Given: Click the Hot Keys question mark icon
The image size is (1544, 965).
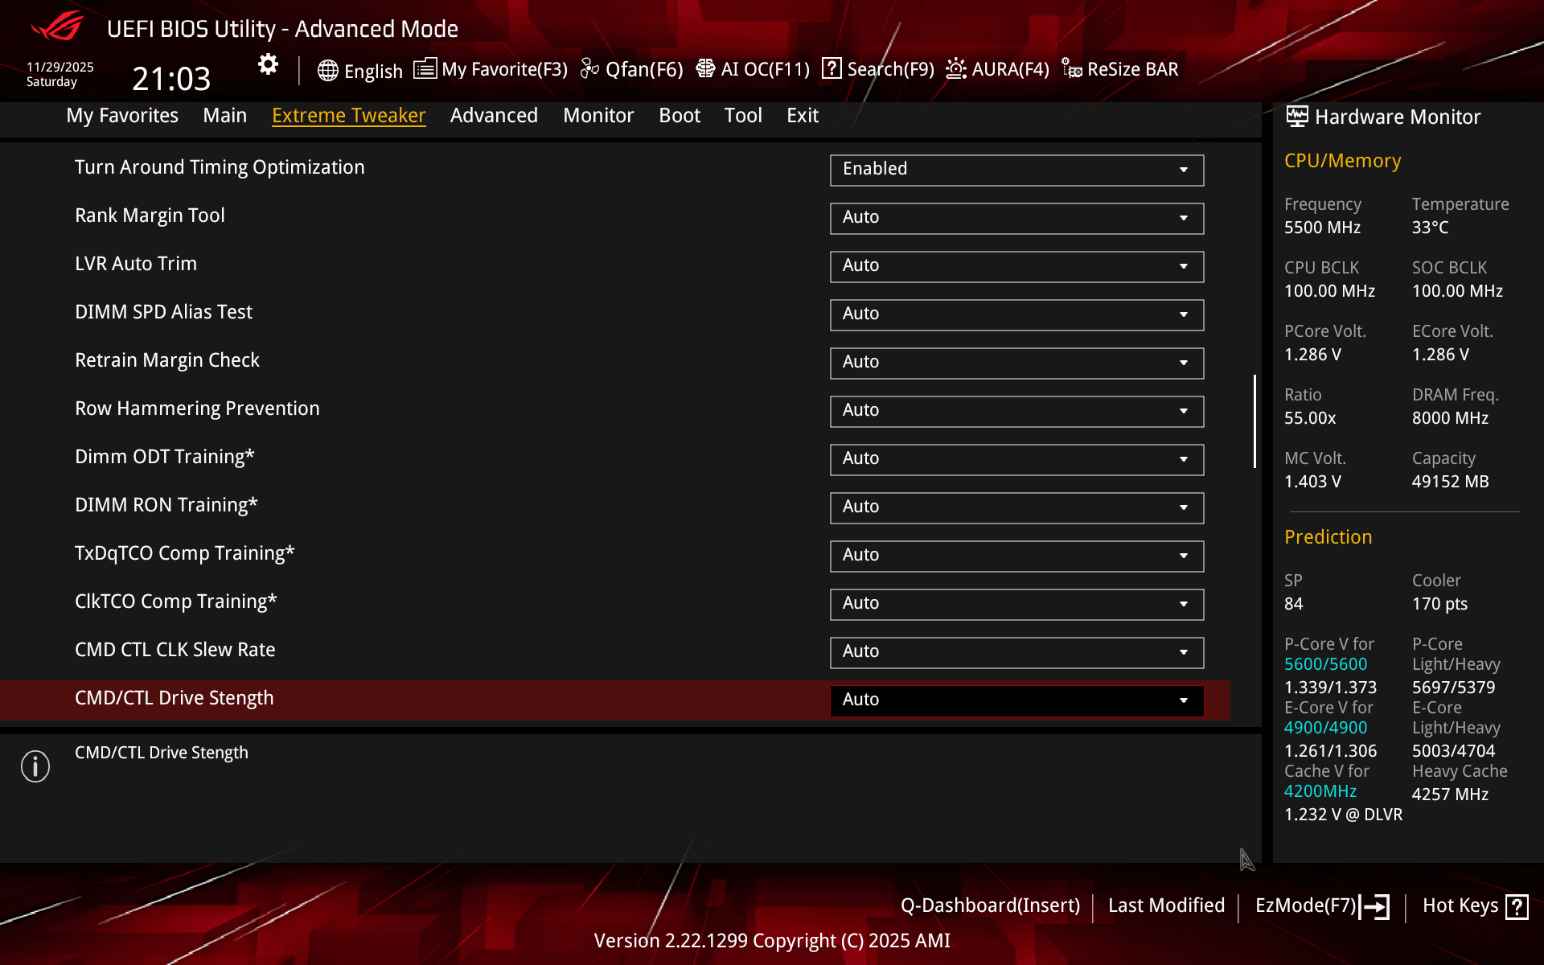Looking at the screenshot, I should click(1517, 906).
